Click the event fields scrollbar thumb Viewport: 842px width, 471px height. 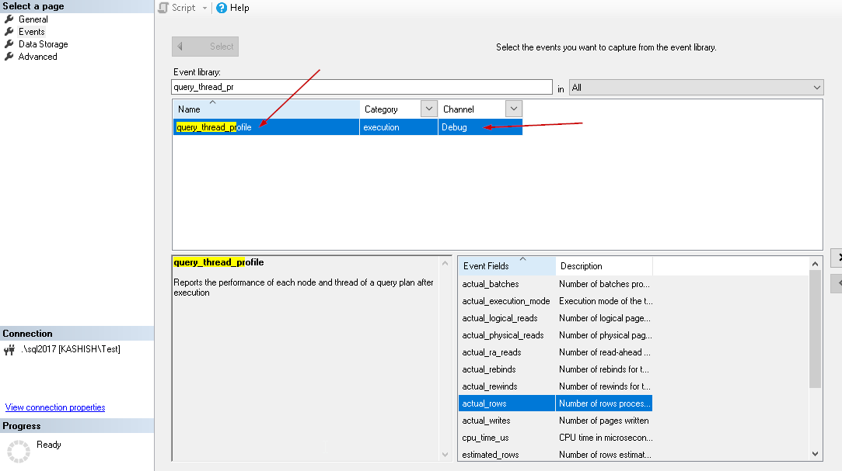815,329
